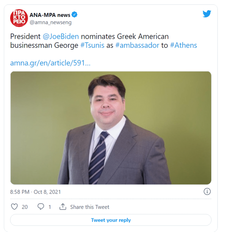Open the @JoeBiden mention
The height and width of the screenshot is (239, 226).
[x=61, y=36]
